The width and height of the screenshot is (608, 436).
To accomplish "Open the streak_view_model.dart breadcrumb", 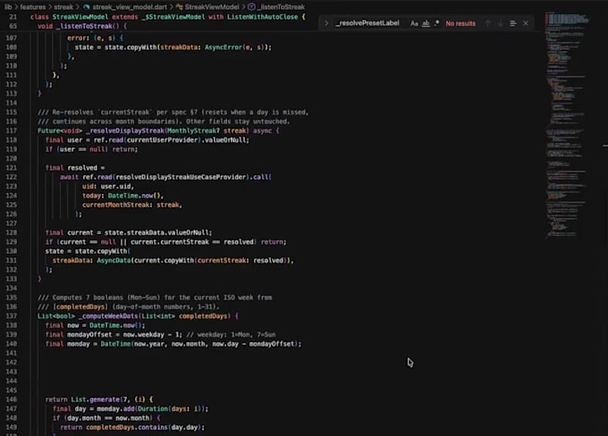I will tap(130, 7).
